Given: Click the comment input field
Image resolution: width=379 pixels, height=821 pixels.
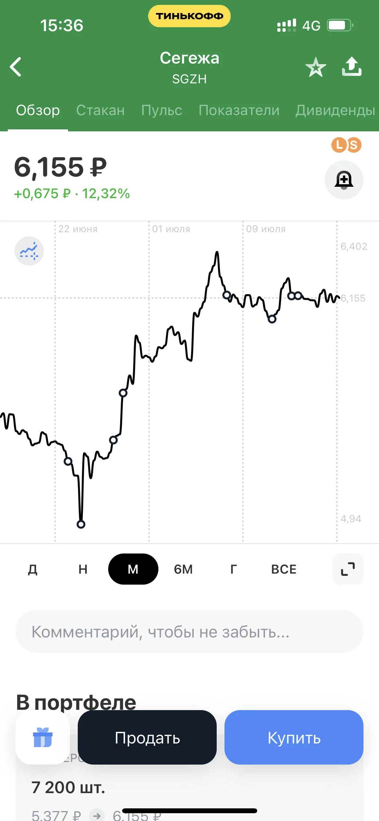Looking at the screenshot, I should [189, 631].
